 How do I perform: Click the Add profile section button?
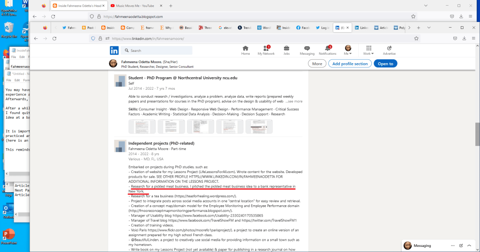(x=350, y=64)
